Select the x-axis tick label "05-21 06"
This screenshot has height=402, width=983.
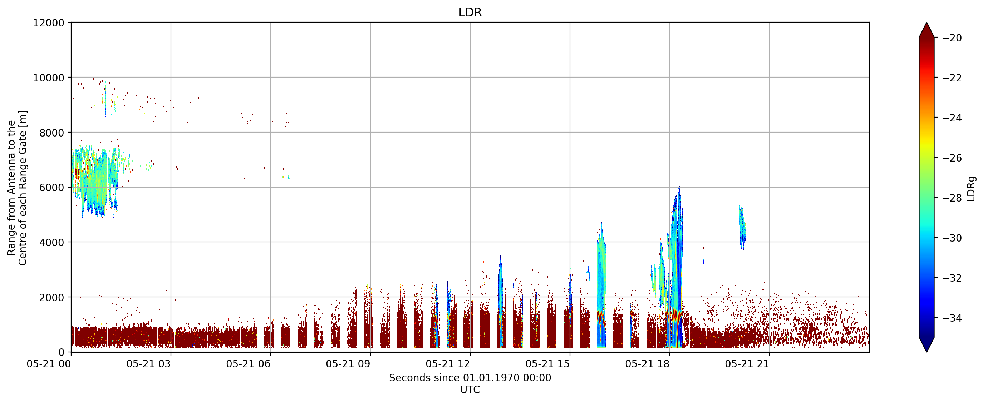(249, 364)
